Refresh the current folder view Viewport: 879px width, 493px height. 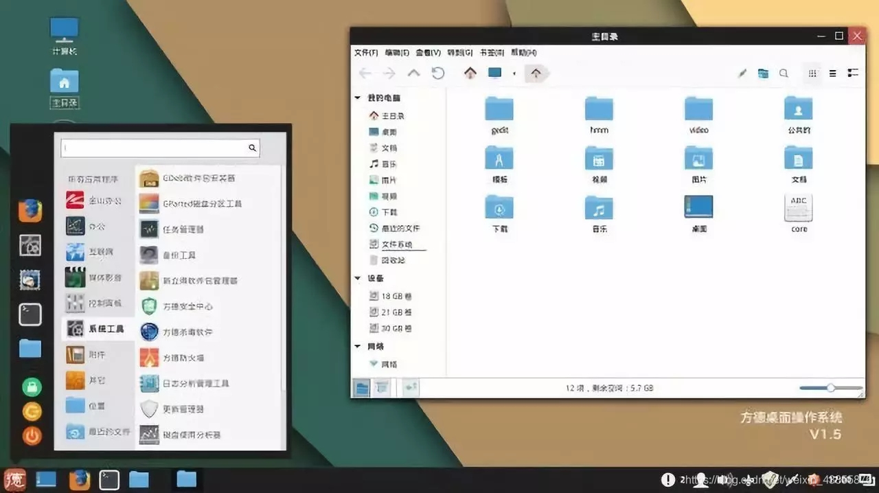(438, 73)
